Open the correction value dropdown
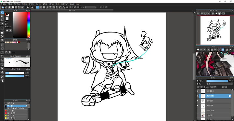 tap(90, 7)
